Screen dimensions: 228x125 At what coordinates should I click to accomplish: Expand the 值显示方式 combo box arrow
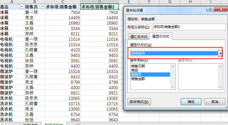[x=220, y=53]
